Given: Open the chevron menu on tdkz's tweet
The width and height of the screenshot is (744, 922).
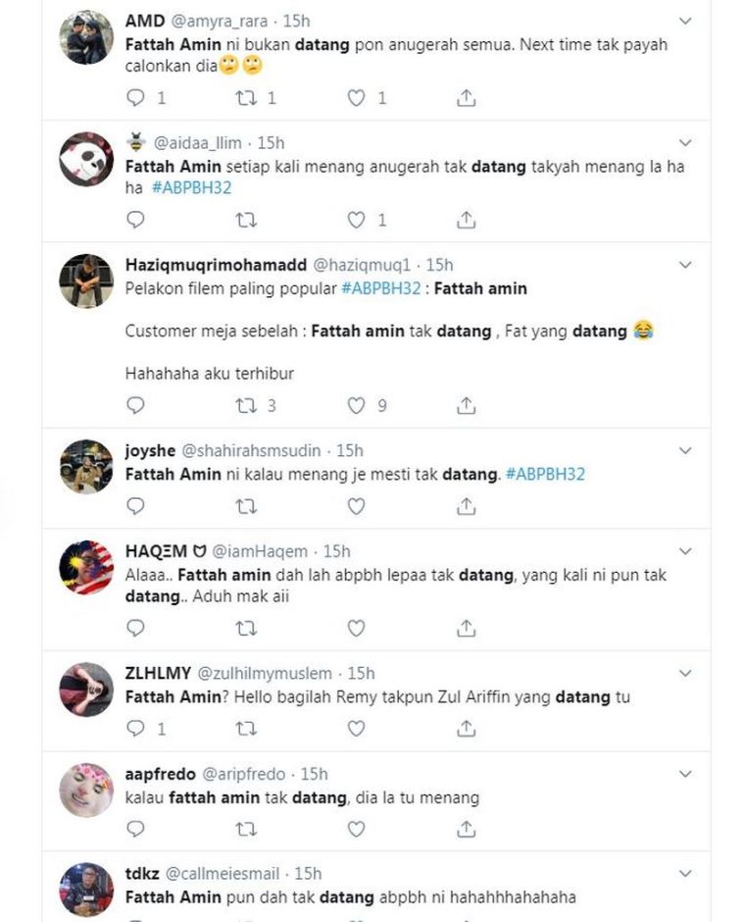Looking at the screenshot, I should point(686,873).
